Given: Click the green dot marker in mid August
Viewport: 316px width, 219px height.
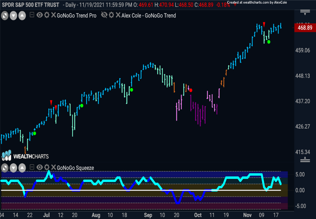Looking at the screenshot, I should [x=131, y=90].
